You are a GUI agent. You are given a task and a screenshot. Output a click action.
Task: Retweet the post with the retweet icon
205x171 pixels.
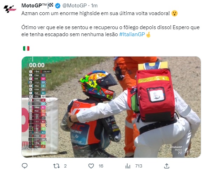[56, 166]
